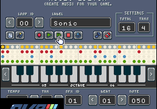Click the magic wand generate-song icon
Viewport: 157px width, 109px height.
pyautogui.click(x=20, y=35)
